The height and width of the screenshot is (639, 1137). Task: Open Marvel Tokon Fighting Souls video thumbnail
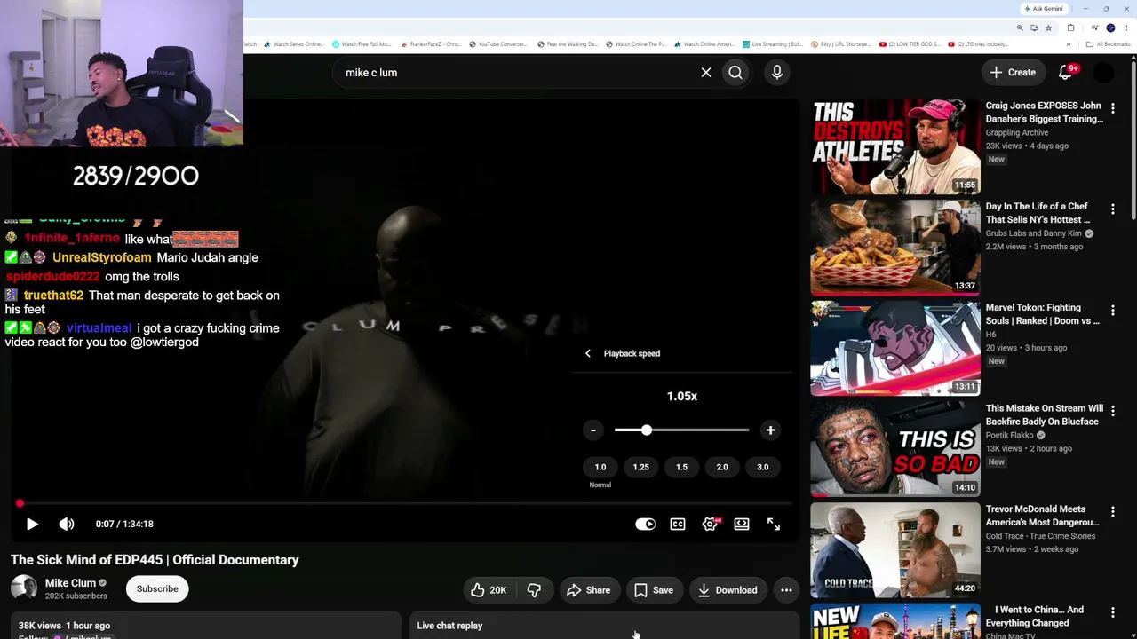[895, 348]
